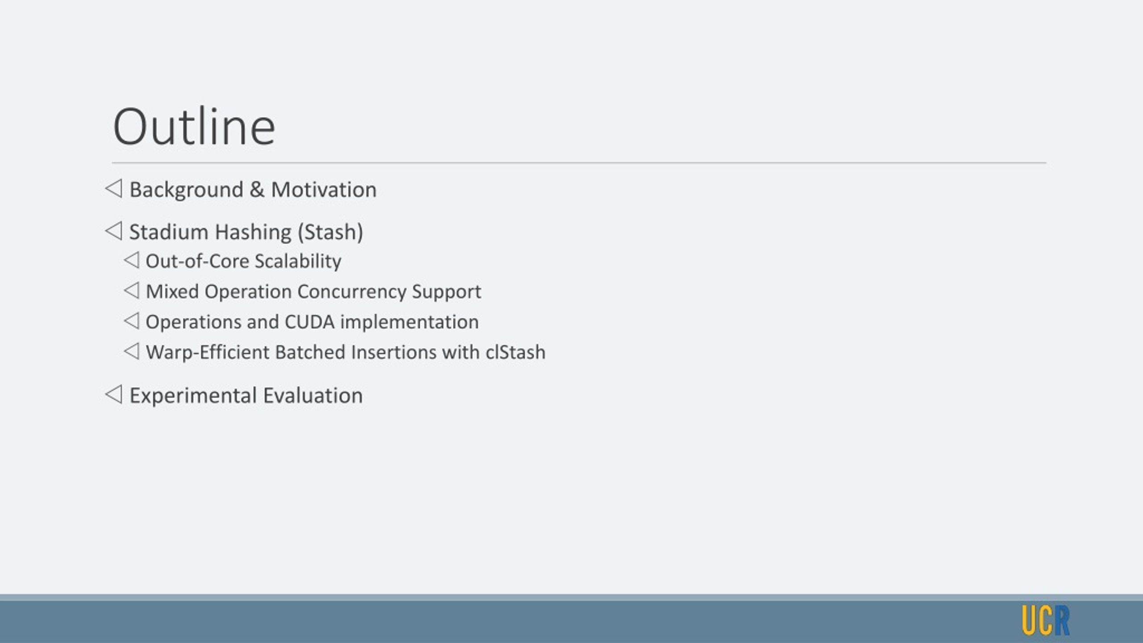Select the Mixed Operation Concurrency Support text
Viewport: 1143px width, 643px height.
313,292
